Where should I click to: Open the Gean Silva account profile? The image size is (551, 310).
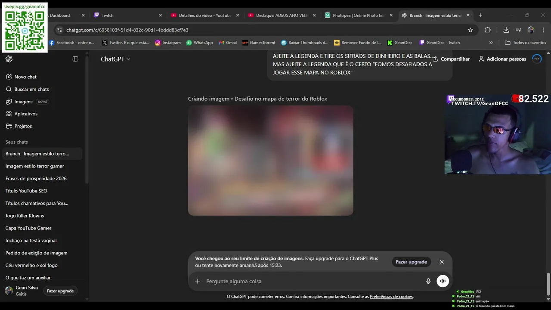point(22,291)
